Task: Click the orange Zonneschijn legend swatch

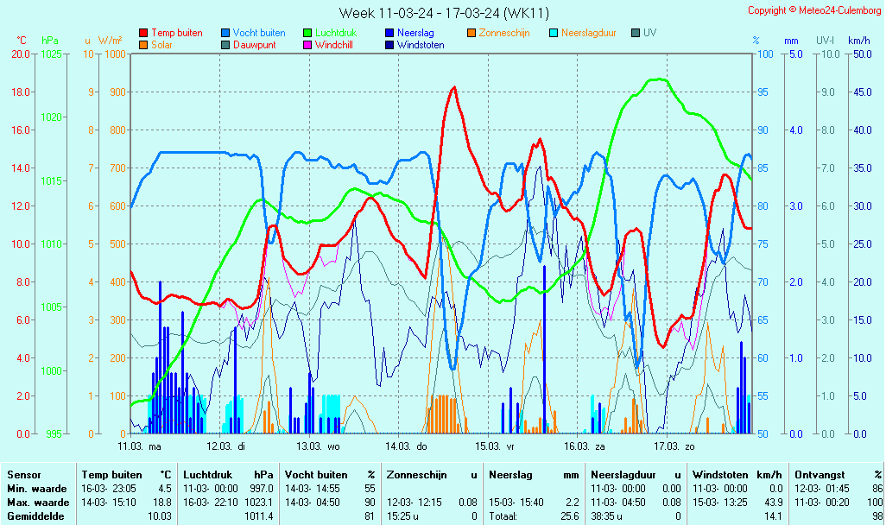Action: (x=471, y=34)
